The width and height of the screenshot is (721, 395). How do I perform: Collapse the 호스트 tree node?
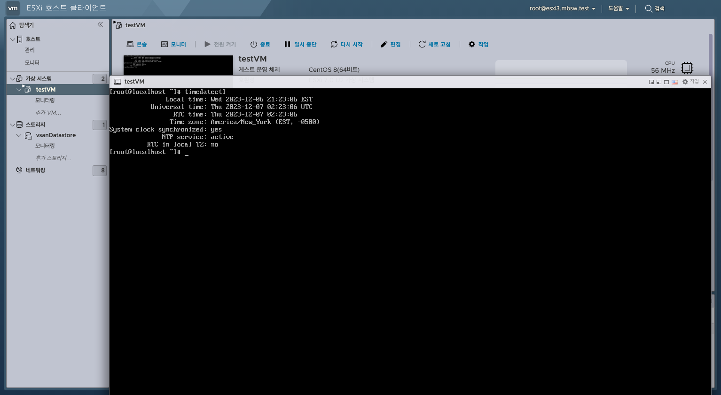point(13,39)
